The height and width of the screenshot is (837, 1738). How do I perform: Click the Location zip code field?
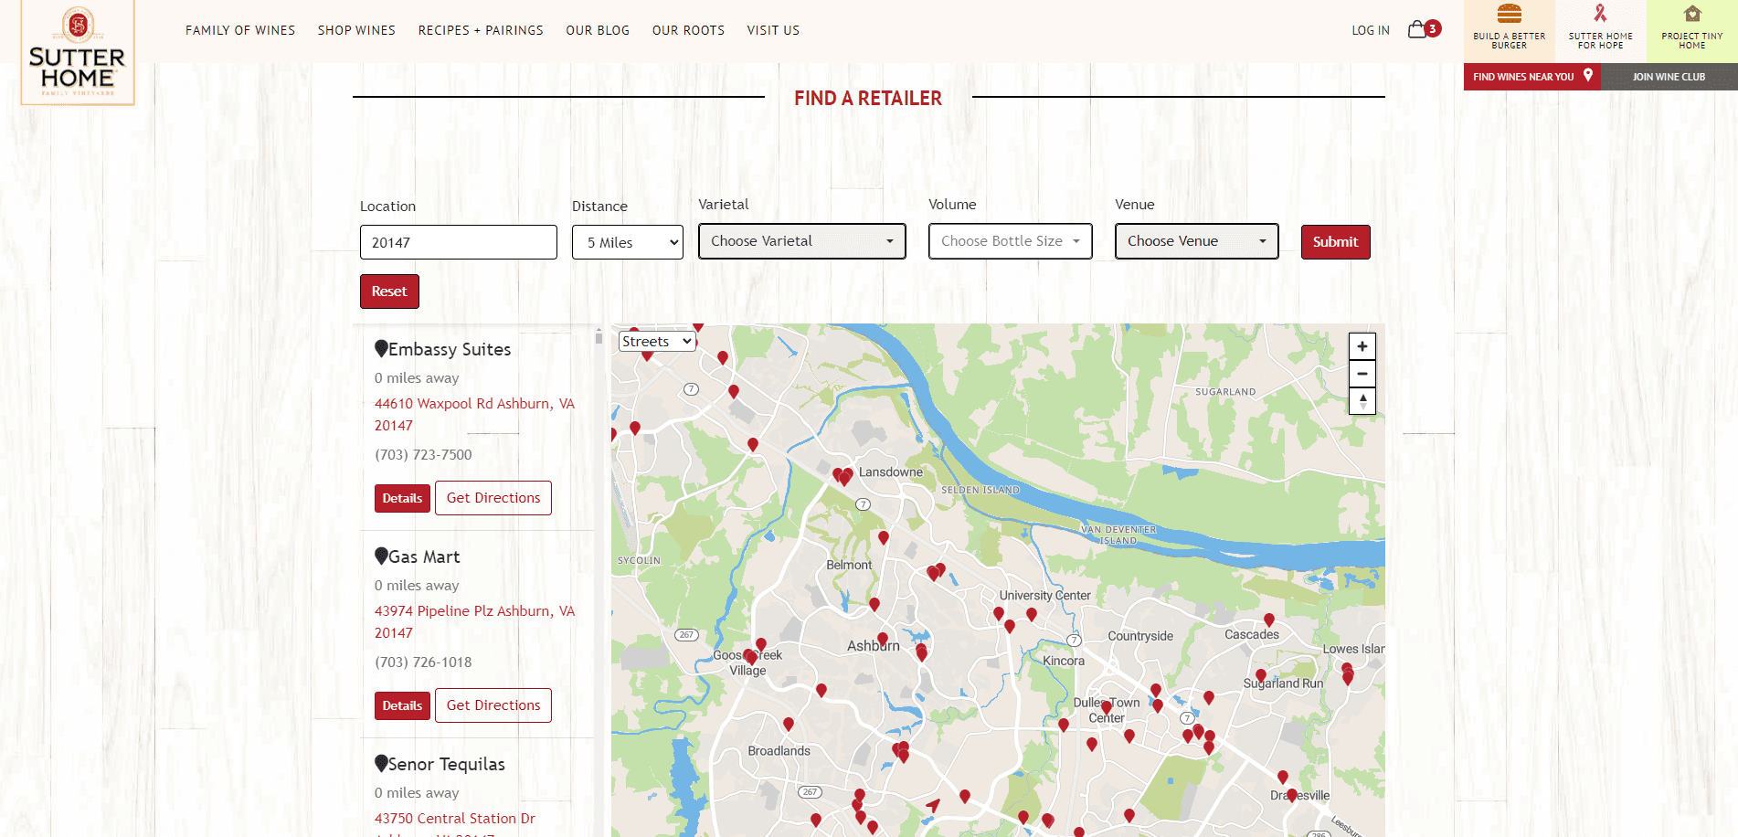coord(459,242)
